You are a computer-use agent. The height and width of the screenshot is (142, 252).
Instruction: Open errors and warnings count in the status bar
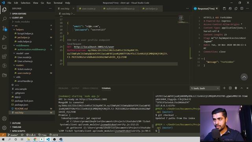tap(31, 135)
